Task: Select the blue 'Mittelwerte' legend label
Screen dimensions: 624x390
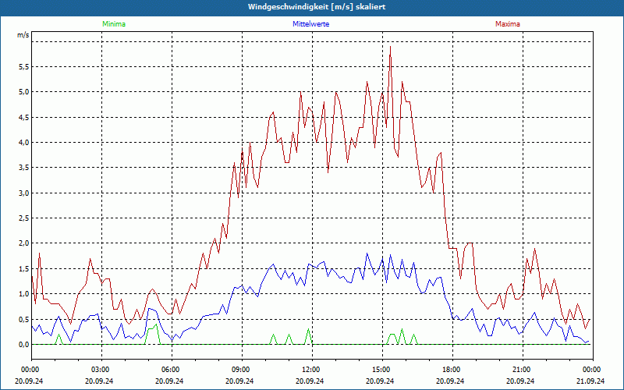Action: 310,24
